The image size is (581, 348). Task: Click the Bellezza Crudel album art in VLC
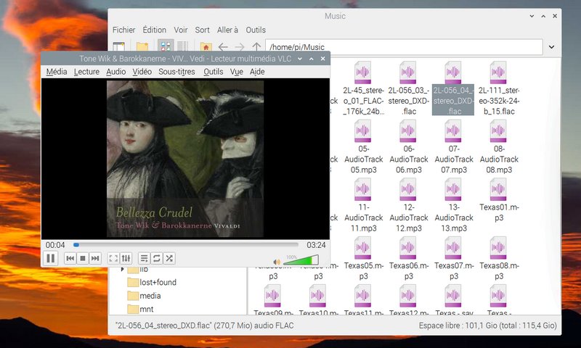185,159
